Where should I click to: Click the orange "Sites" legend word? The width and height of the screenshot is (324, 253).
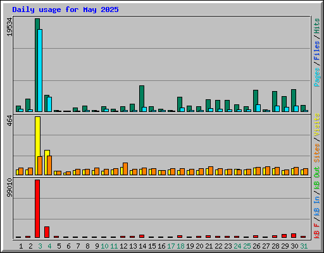click(x=316, y=153)
